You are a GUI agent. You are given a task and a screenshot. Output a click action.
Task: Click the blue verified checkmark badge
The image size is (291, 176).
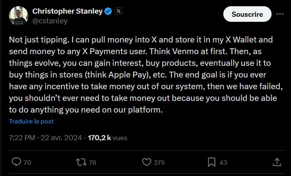click(108, 12)
